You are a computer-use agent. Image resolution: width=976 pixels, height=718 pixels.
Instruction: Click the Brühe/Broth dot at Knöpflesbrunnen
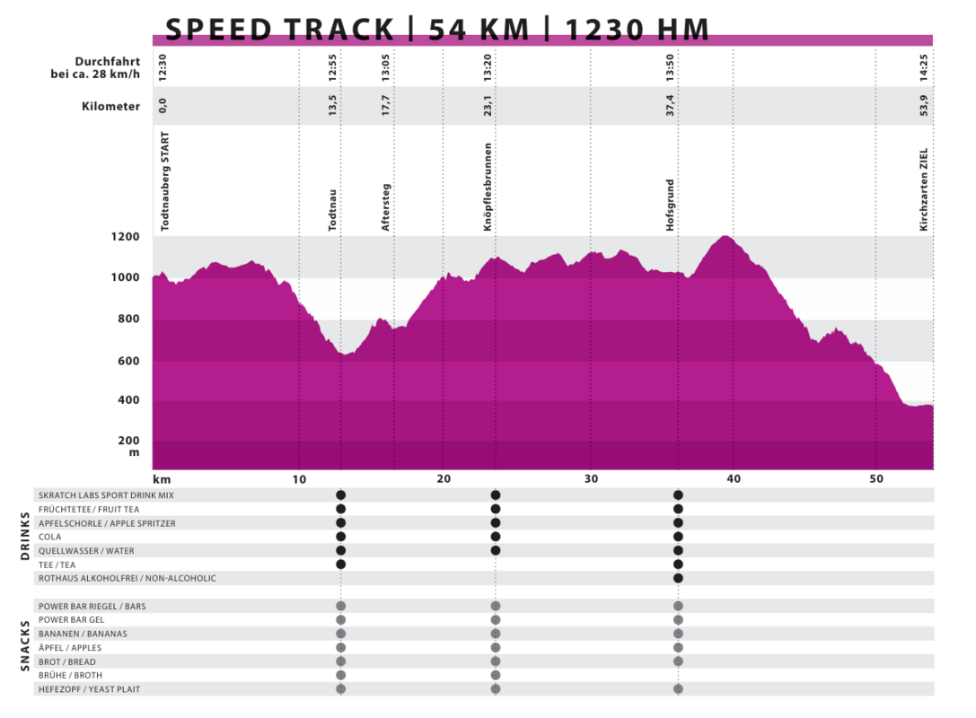point(494,674)
